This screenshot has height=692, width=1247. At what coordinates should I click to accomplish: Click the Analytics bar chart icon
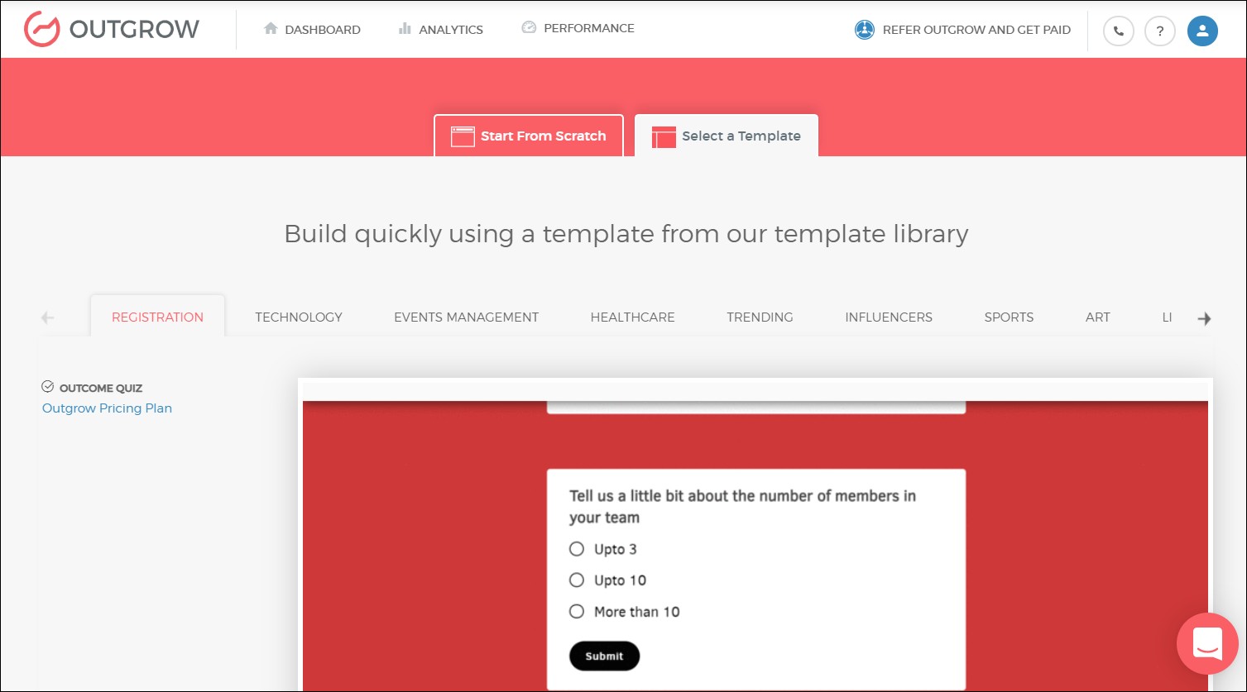click(405, 29)
